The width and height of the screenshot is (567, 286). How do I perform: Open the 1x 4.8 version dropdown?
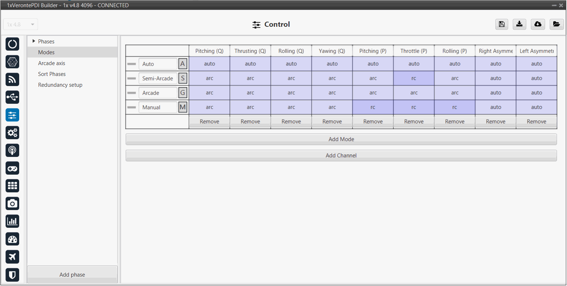(21, 25)
